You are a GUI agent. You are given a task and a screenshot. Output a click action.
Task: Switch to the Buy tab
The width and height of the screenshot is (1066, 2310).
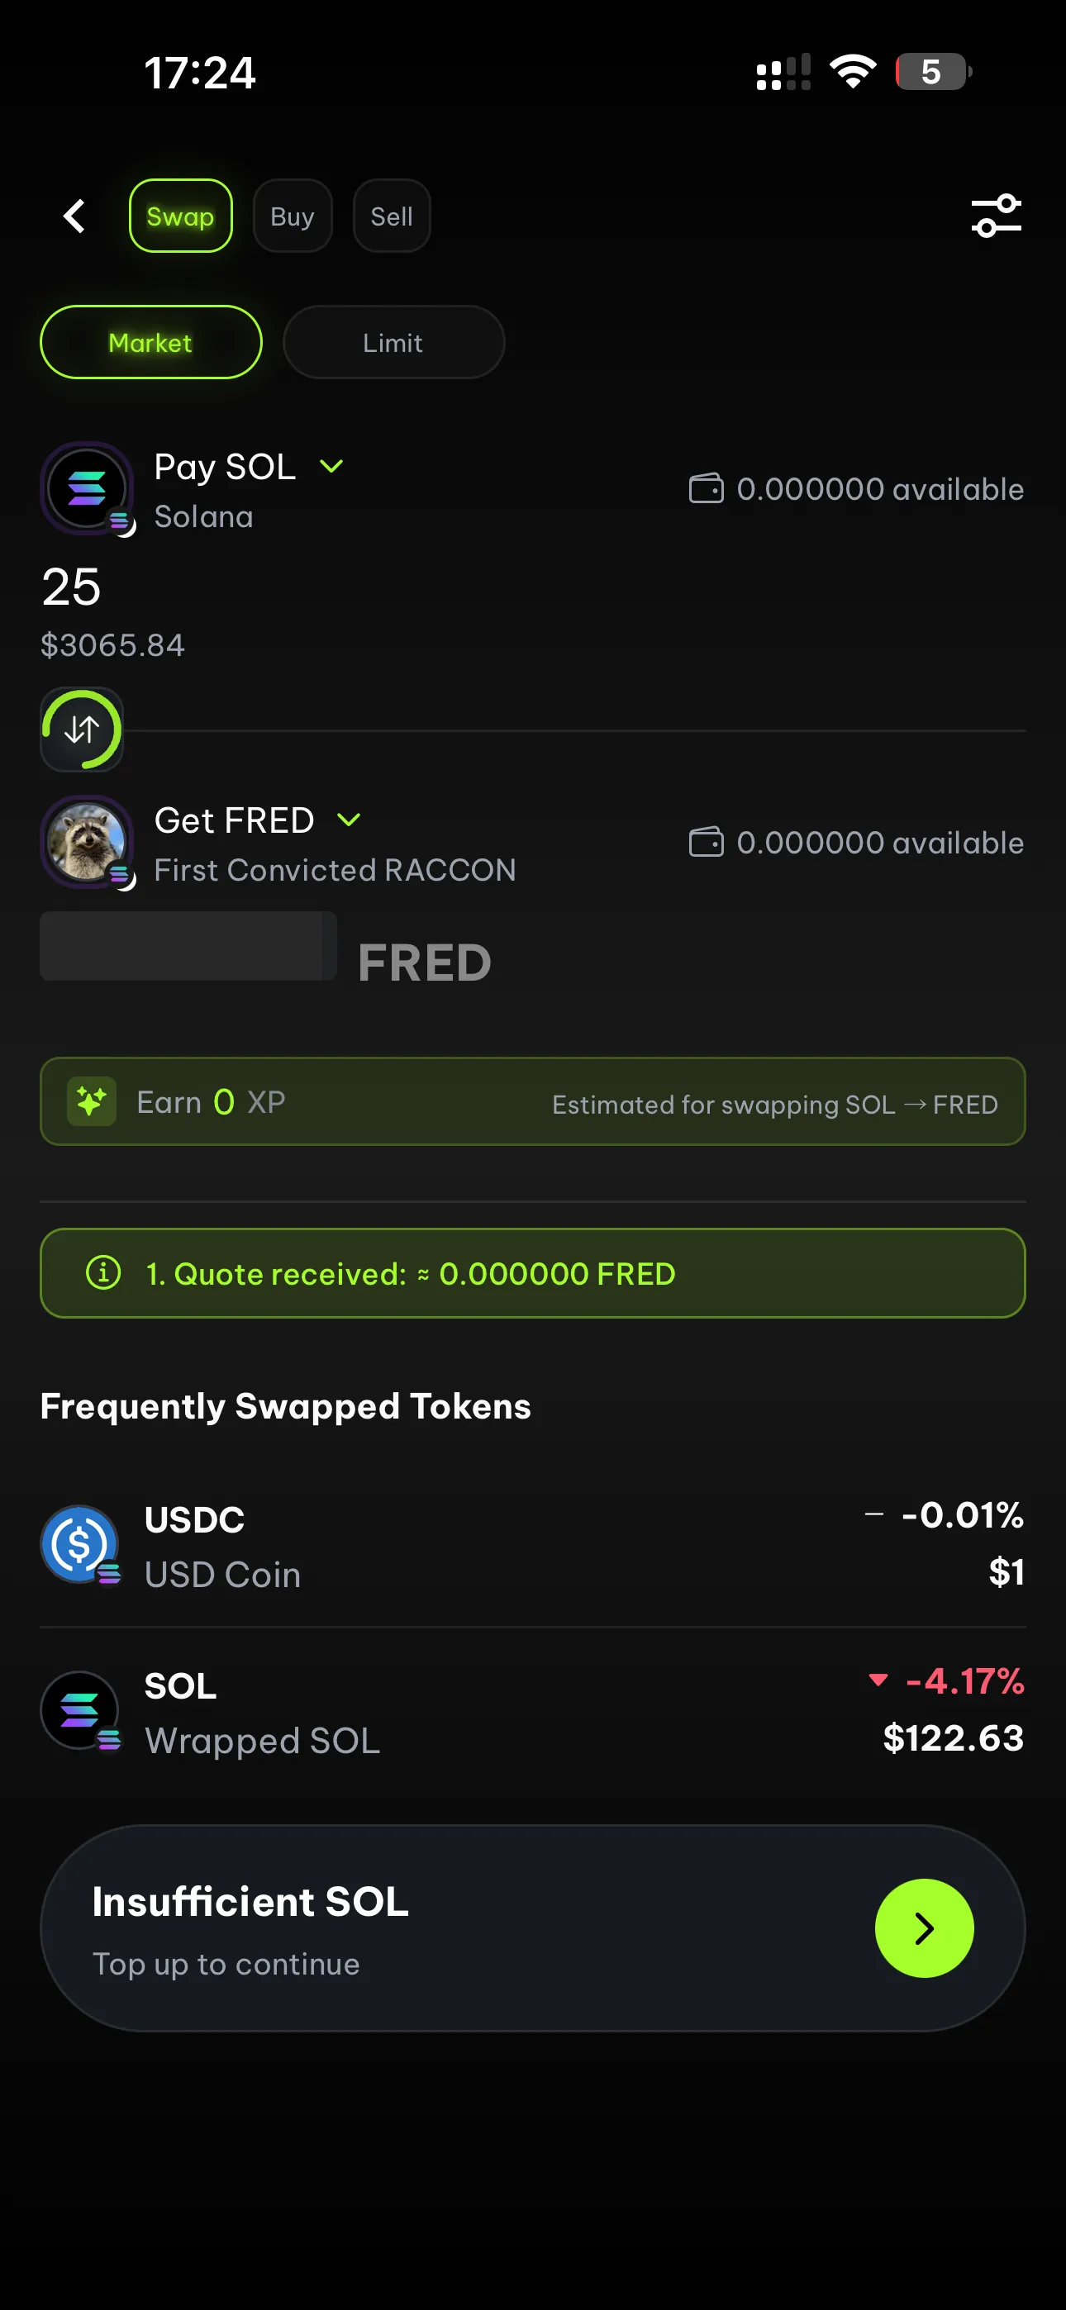click(293, 216)
